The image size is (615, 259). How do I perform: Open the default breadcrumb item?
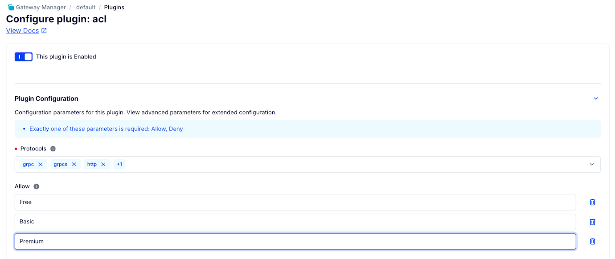[x=86, y=7]
